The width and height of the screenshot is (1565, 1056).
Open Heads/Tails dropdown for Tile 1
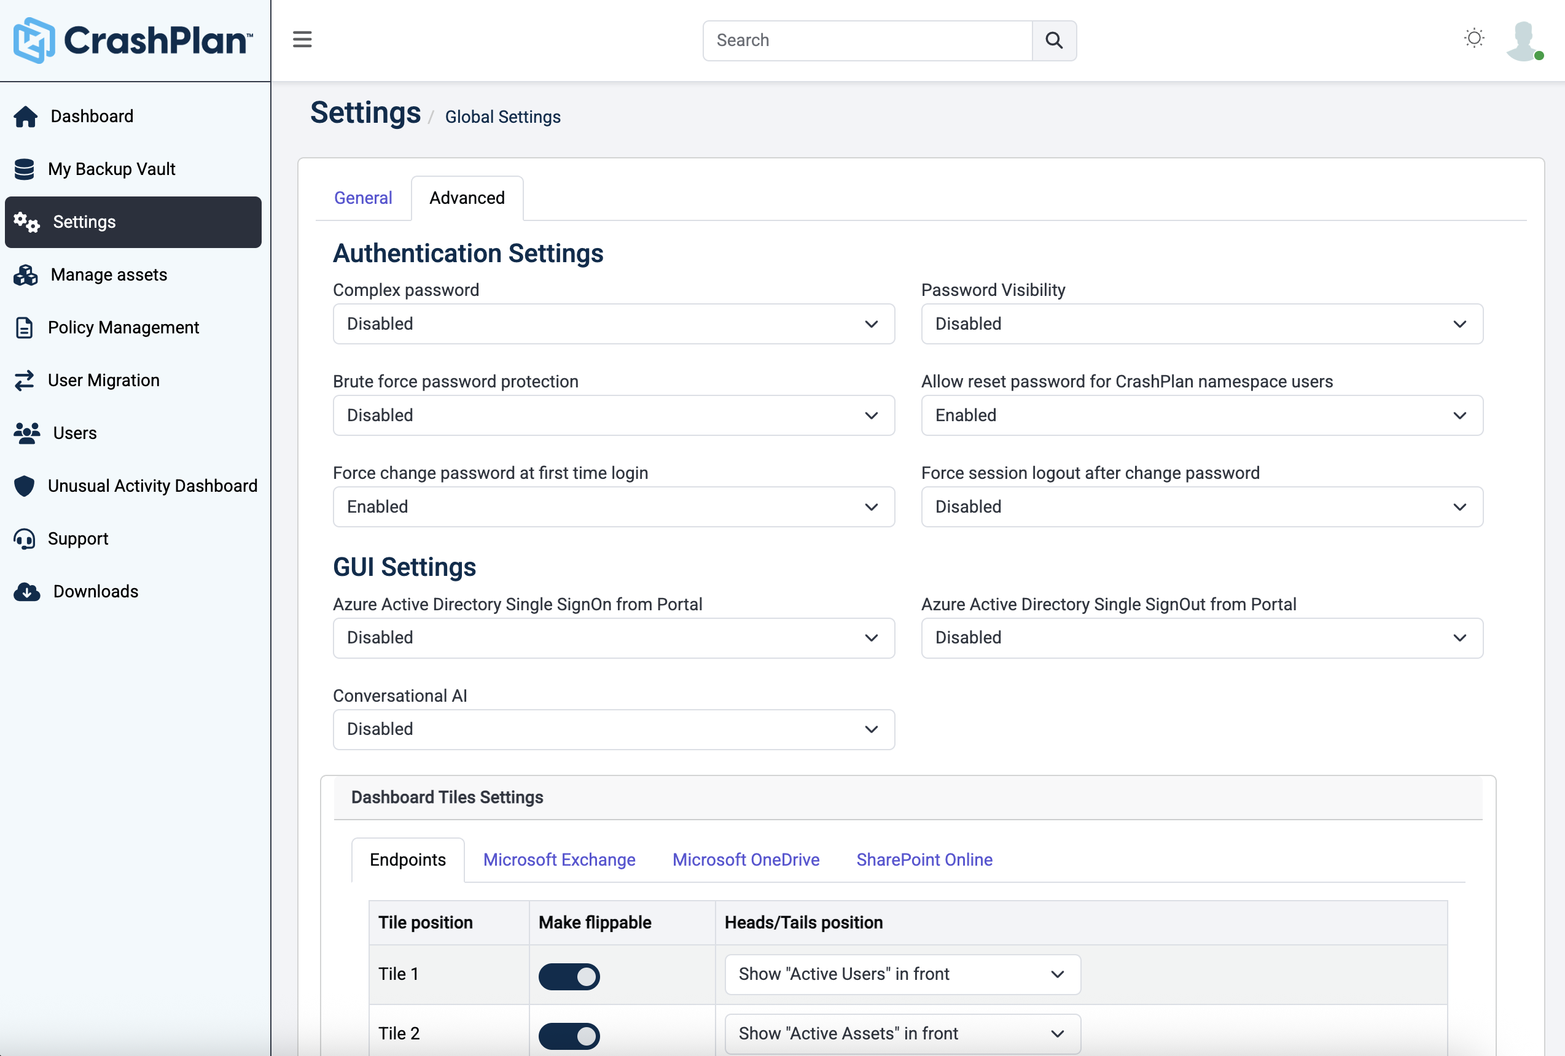[902, 974]
